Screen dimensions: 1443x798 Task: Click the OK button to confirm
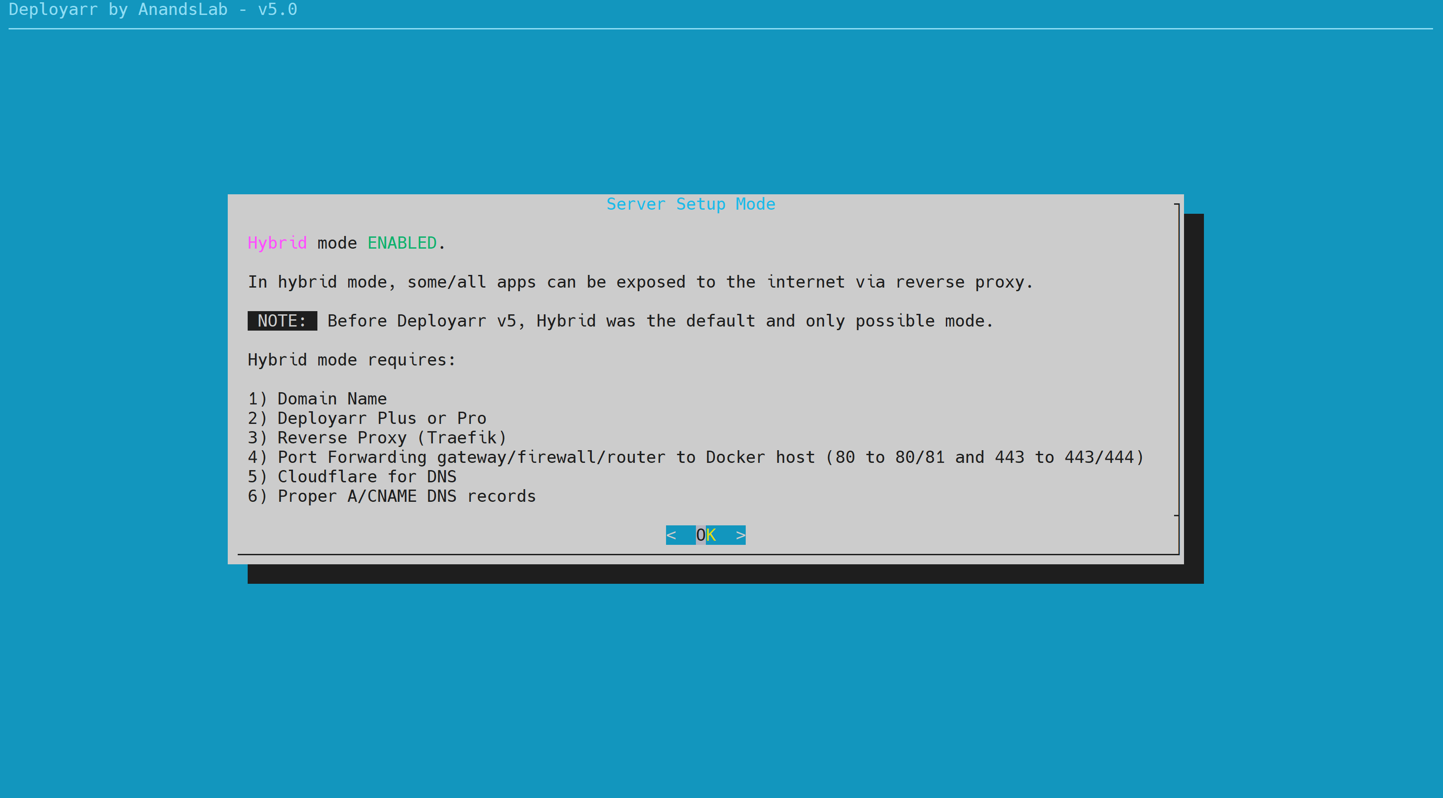click(x=705, y=534)
